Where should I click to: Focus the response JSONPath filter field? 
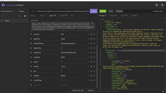click(x=130, y=91)
